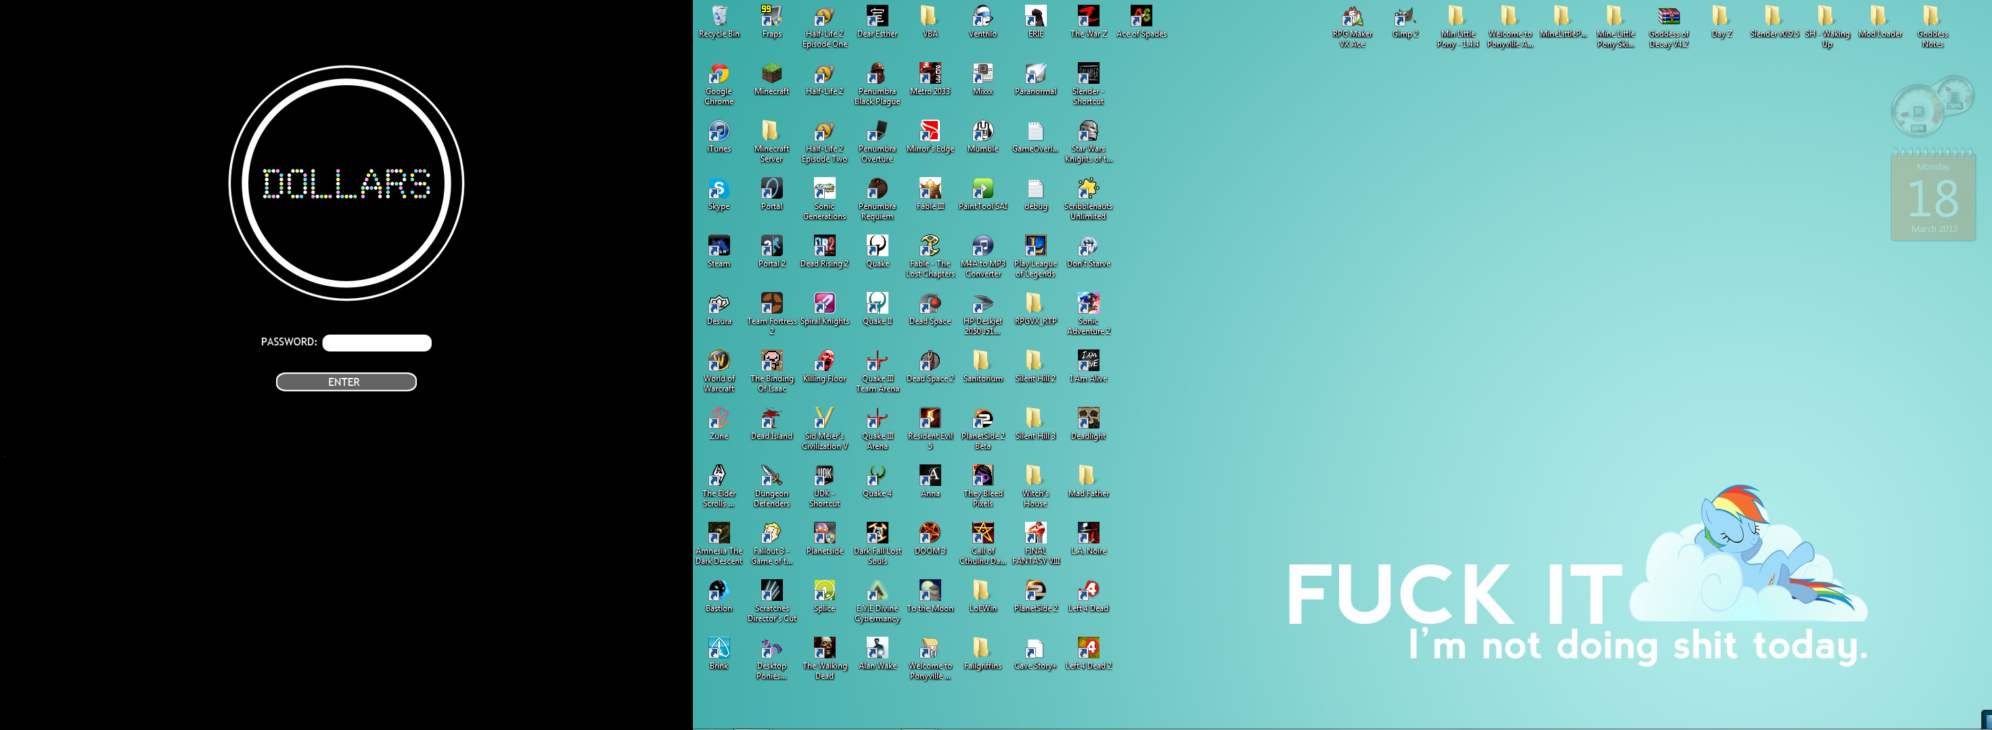Launch Fraps from the desktop
Image resolution: width=1992 pixels, height=730 pixels.
(772, 21)
